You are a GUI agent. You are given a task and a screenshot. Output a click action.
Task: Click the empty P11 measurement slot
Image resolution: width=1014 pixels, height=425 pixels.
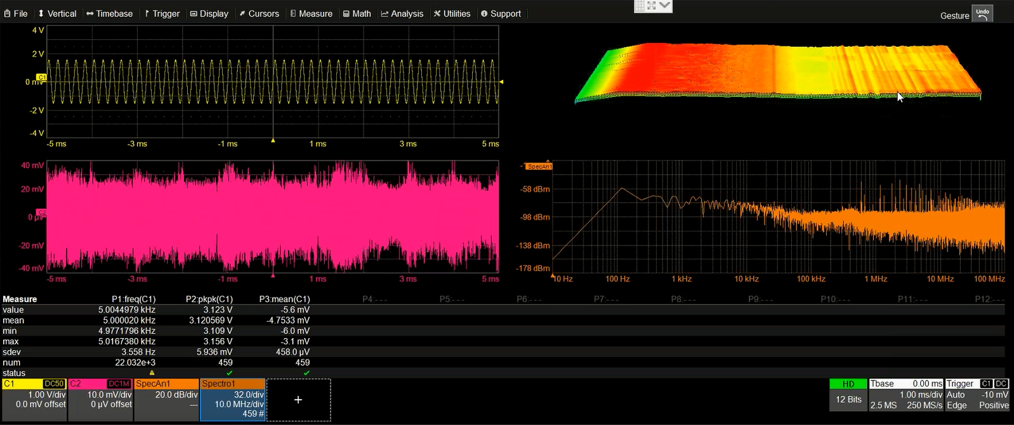coord(913,299)
